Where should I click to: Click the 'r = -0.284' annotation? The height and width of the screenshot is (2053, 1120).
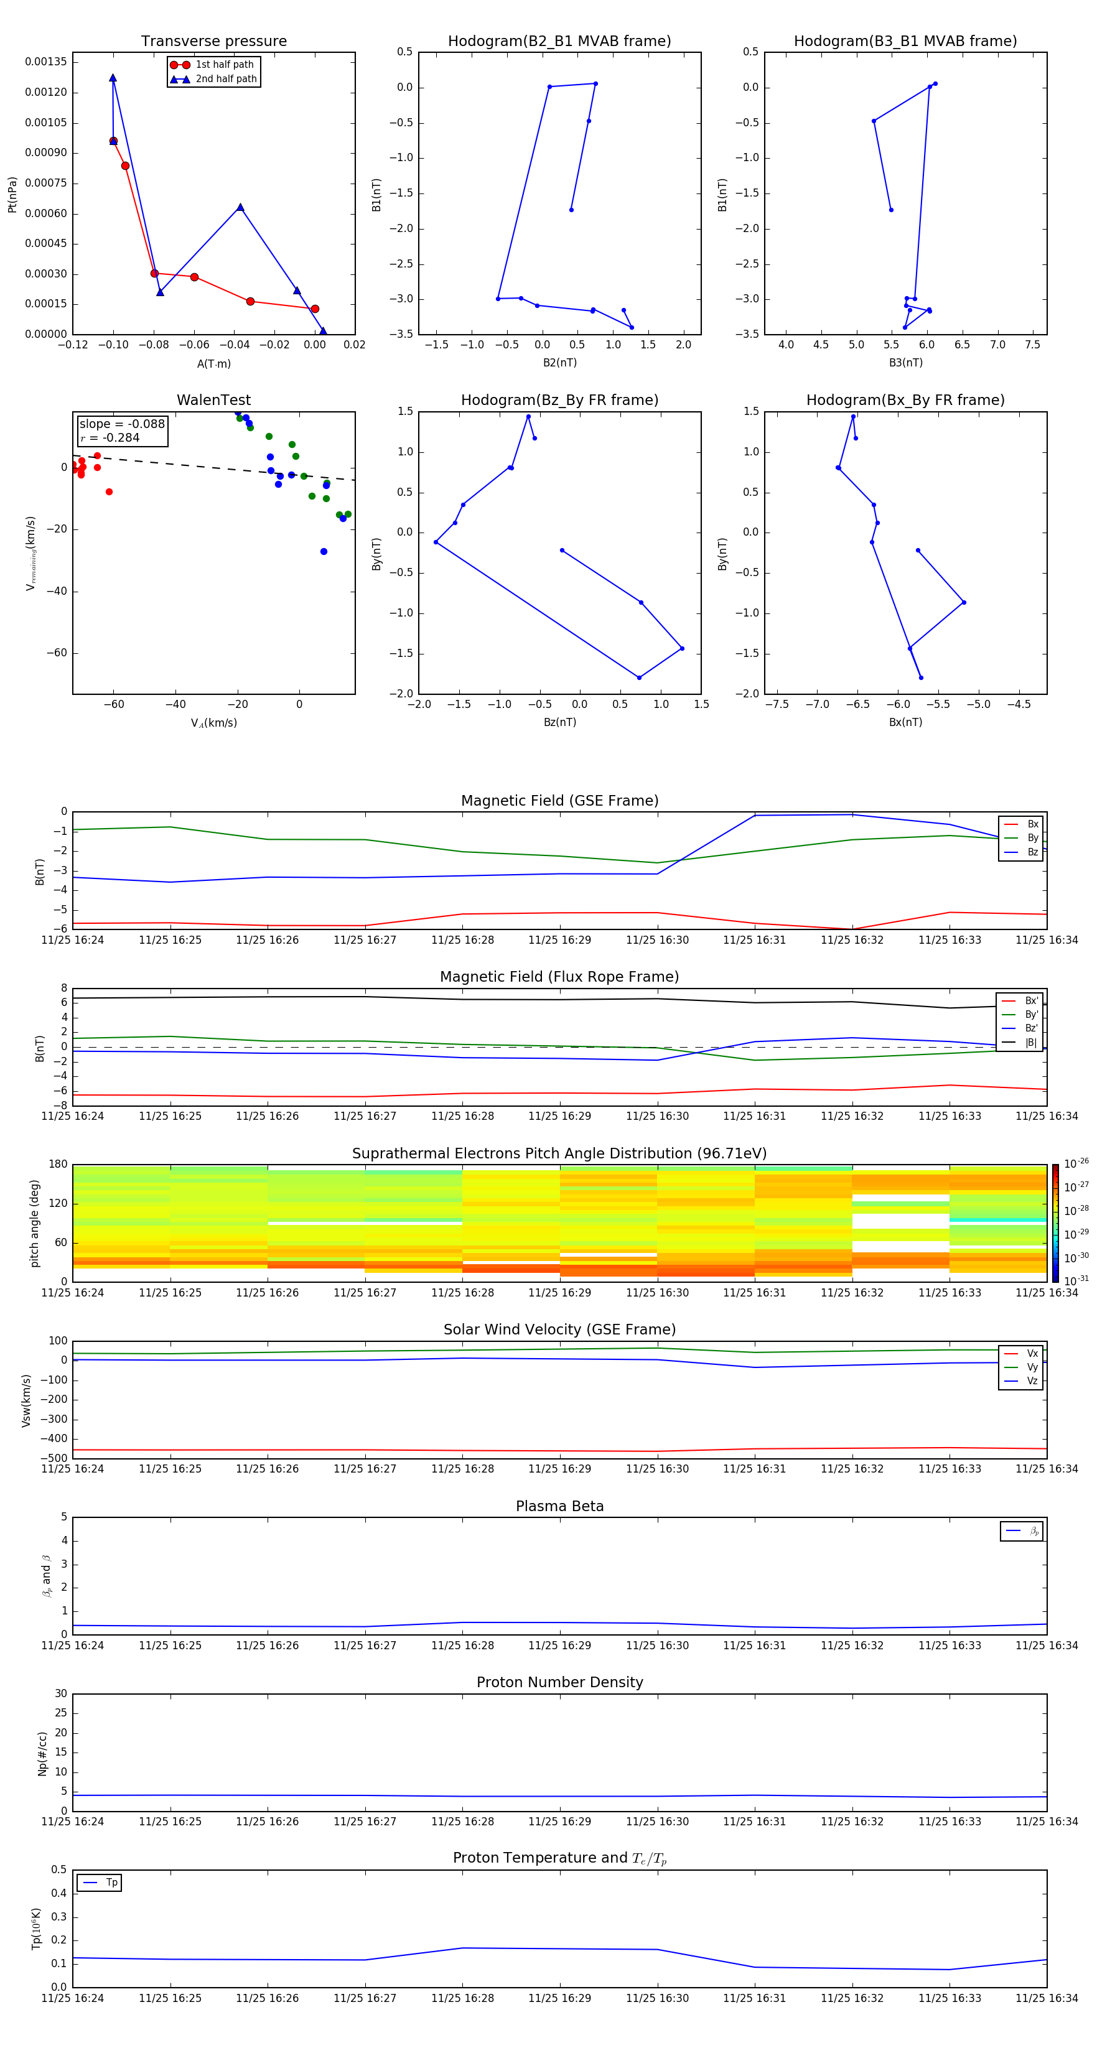click(x=110, y=437)
